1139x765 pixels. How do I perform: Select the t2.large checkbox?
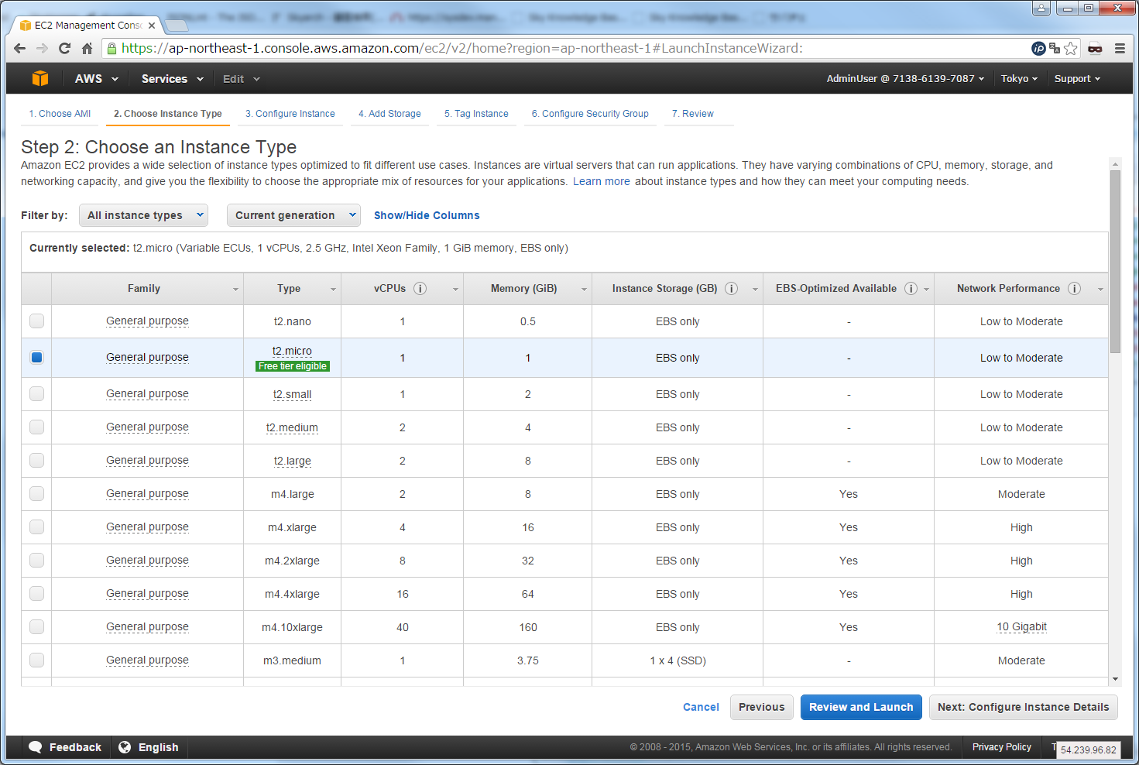(36, 460)
